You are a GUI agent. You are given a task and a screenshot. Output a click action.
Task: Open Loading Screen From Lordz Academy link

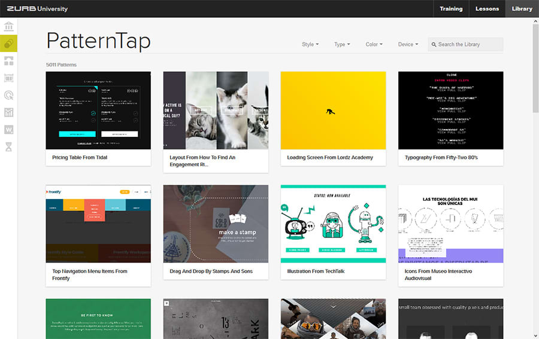coord(330,157)
